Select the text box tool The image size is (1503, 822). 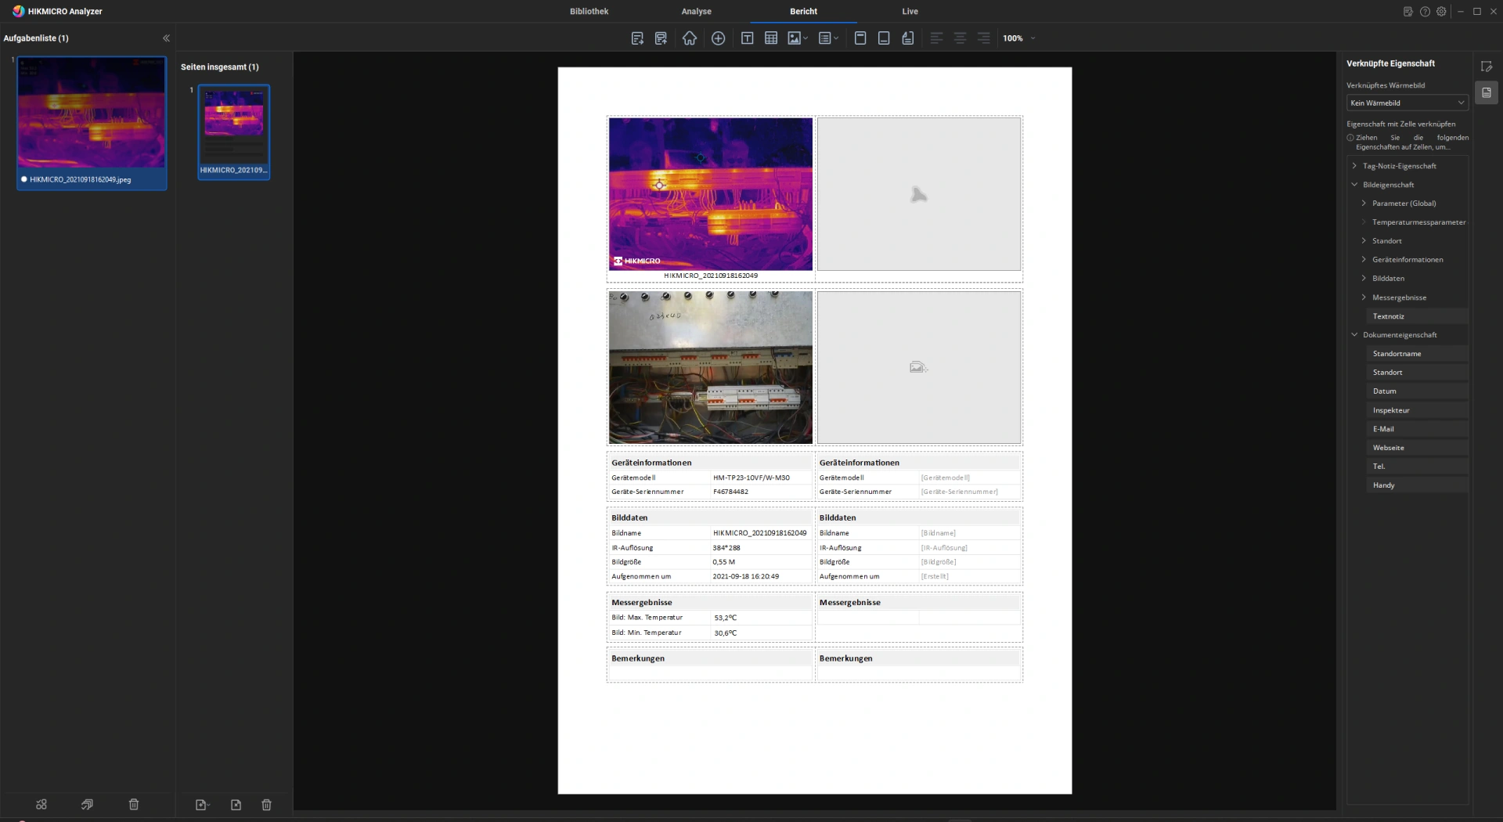pos(747,38)
